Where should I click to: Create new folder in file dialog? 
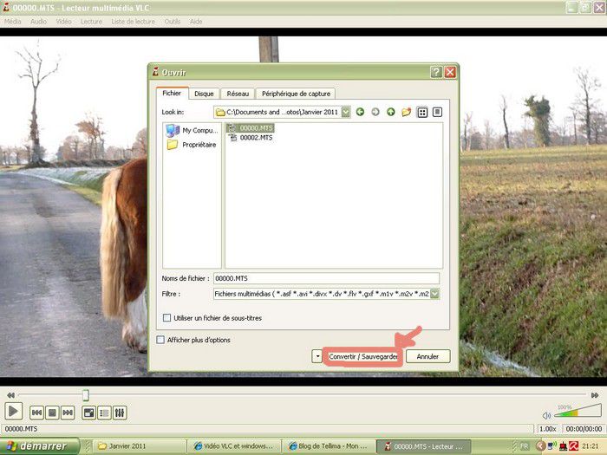[406, 112]
